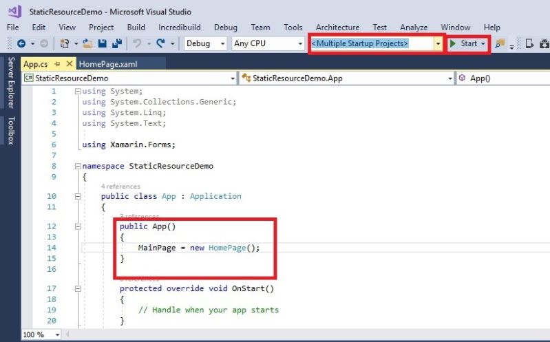The image size is (550, 342).
Task: Open the Architecture menu
Action: 337,28
